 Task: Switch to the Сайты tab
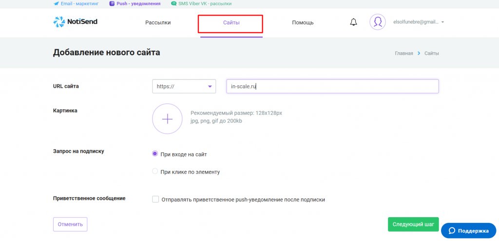[231, 22]
